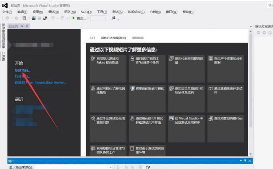
Task: Click the Open File toolbar icon
Action: click(x=34, y=18)
